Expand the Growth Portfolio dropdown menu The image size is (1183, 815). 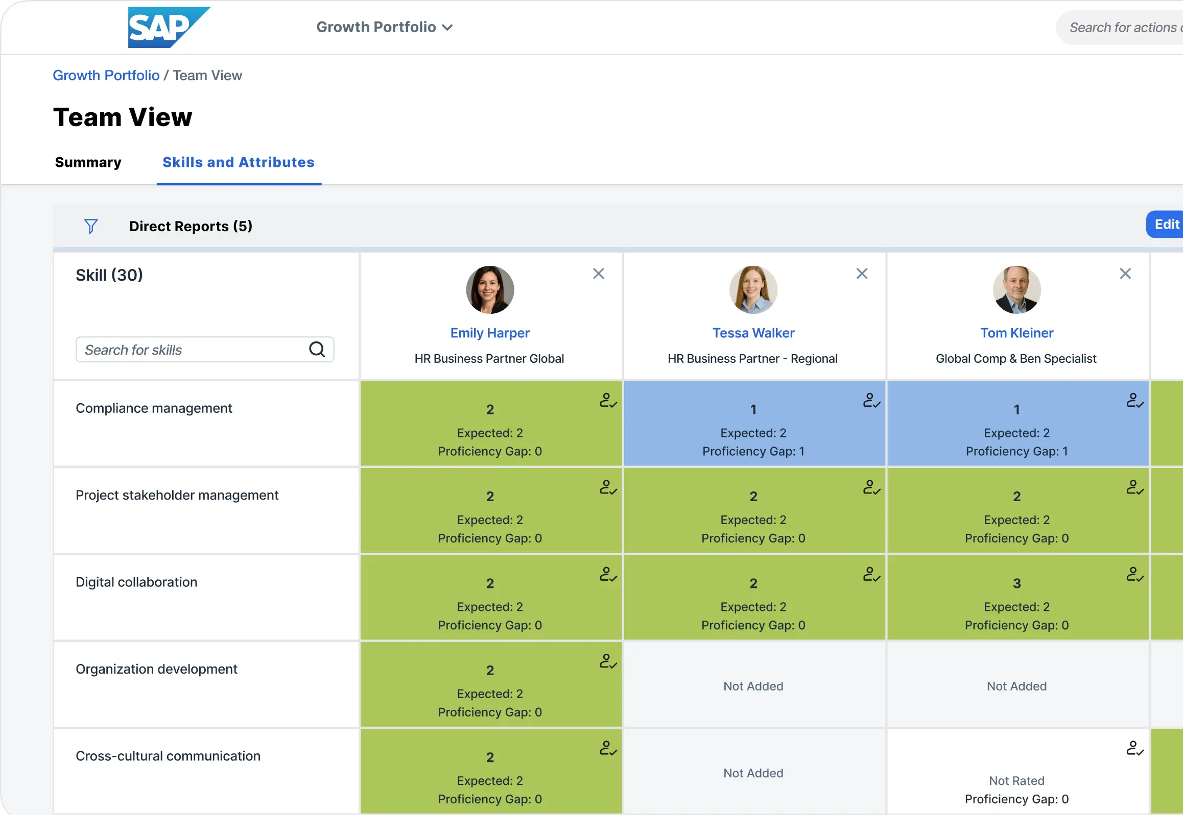[384, 27]
